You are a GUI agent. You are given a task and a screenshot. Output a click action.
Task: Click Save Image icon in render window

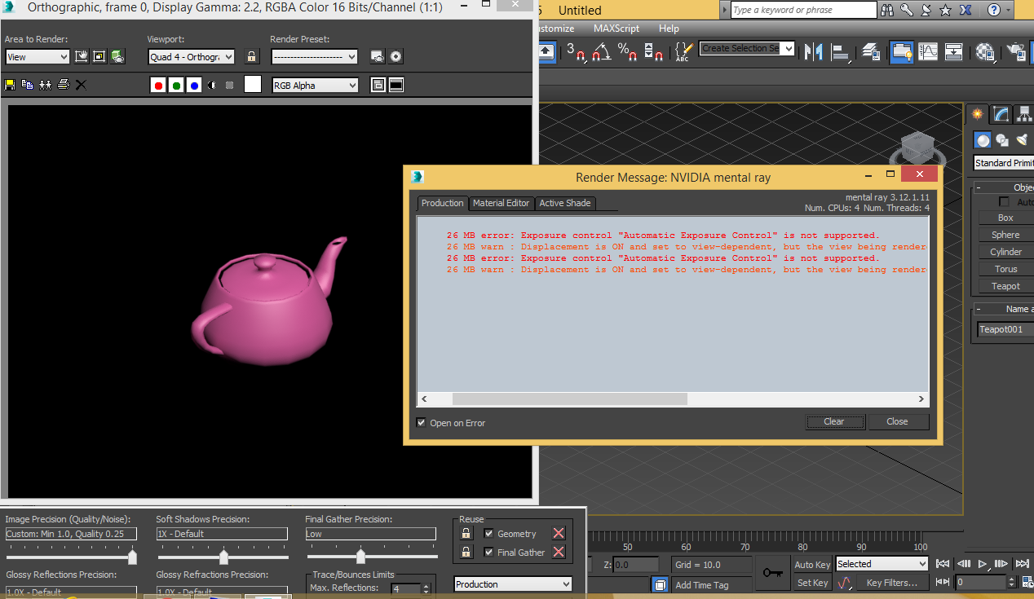[x=11, y=84]
